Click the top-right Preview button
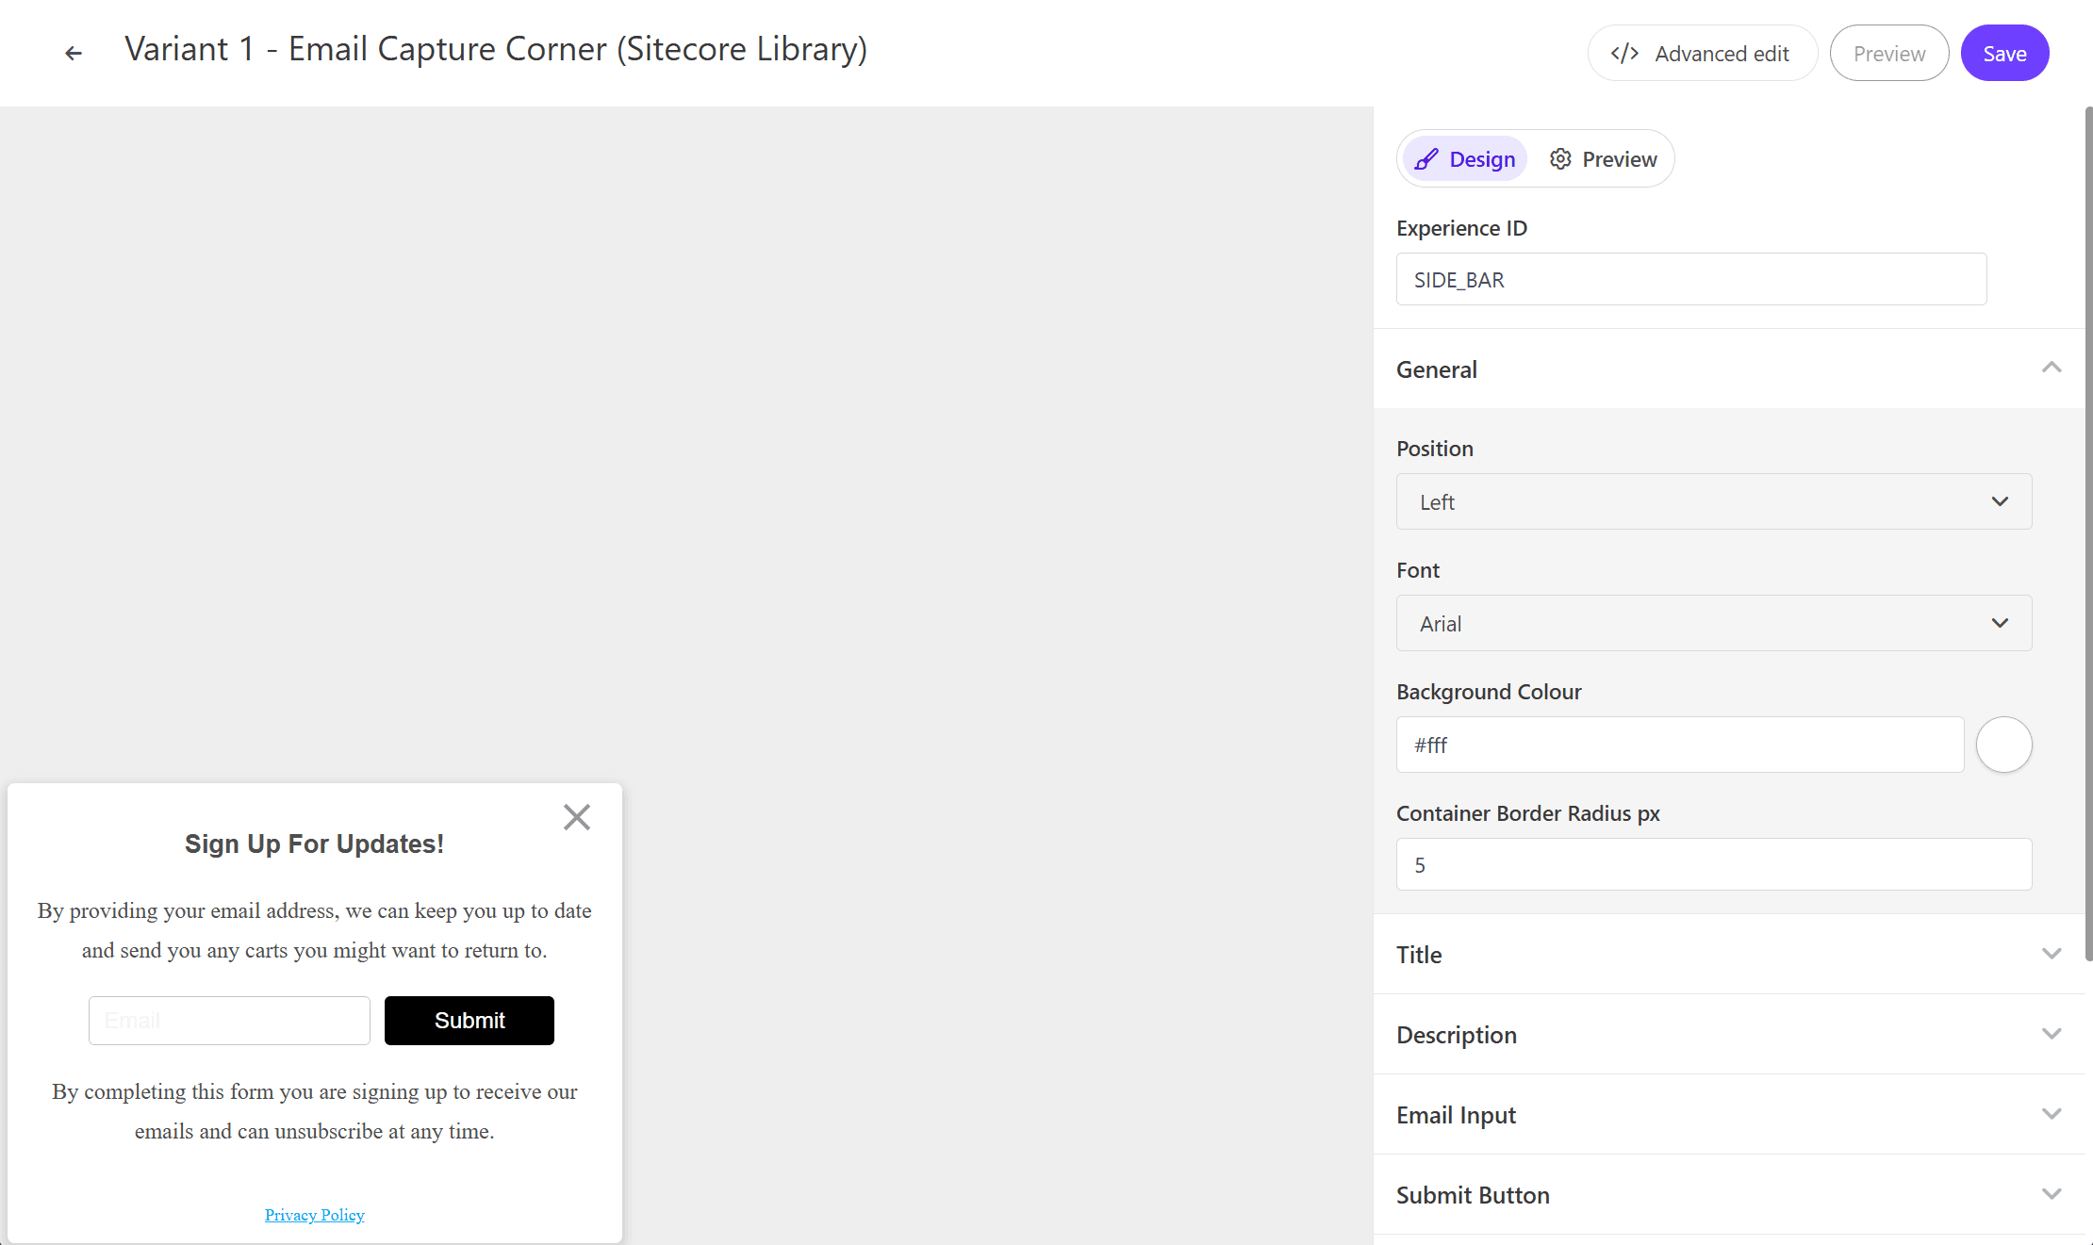Viewport: 2093px width, 1245px height. 1888,54
